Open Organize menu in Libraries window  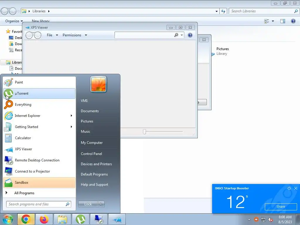[14, 21]
